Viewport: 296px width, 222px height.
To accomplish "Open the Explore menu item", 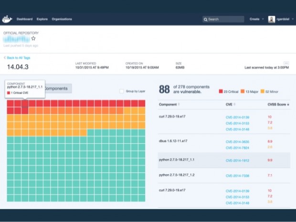I will click(x=42, y=19).
